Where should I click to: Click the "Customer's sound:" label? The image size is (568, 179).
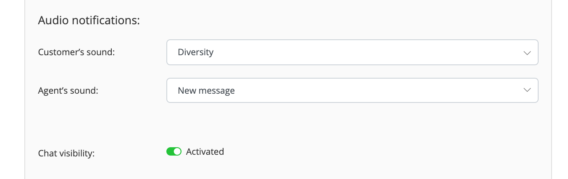tap(76, 52)
